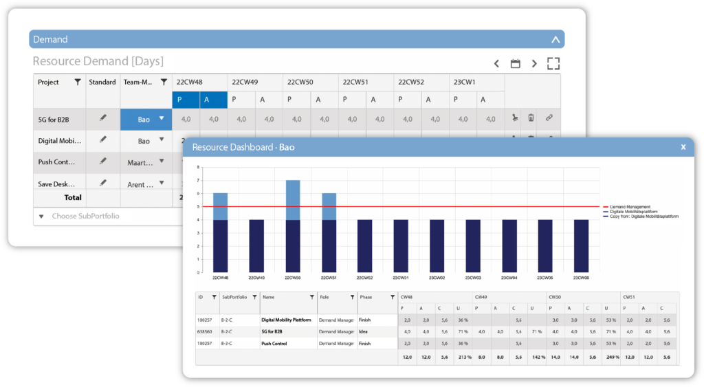Expand Resource Demand table to fullscreen
This screenshot has width=704, height=387.
click(x=553, y=64)
